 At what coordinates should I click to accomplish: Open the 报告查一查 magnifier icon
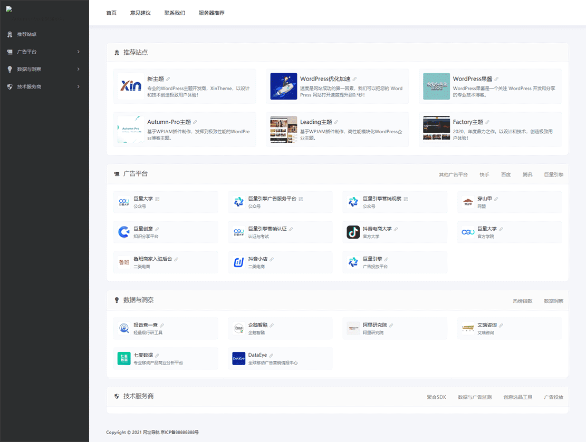click(123, 328)
